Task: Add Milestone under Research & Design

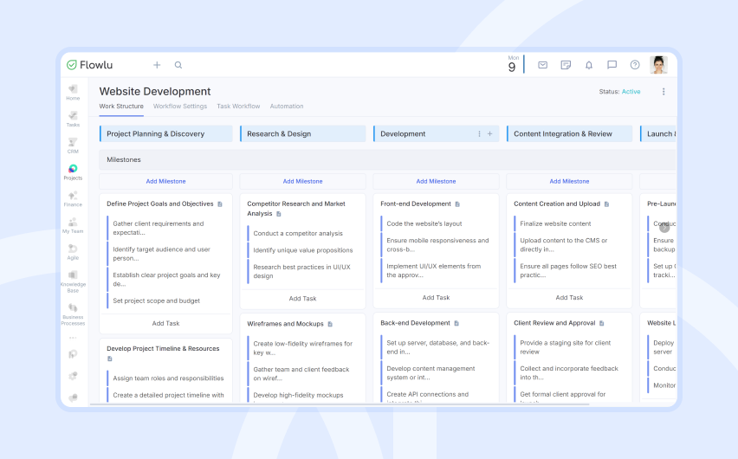Action: point(302,181)
